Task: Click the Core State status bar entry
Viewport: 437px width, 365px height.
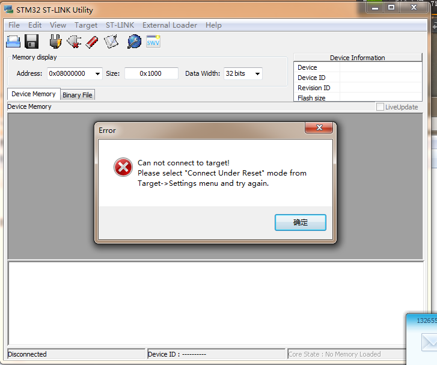Action: click(347, 354)
